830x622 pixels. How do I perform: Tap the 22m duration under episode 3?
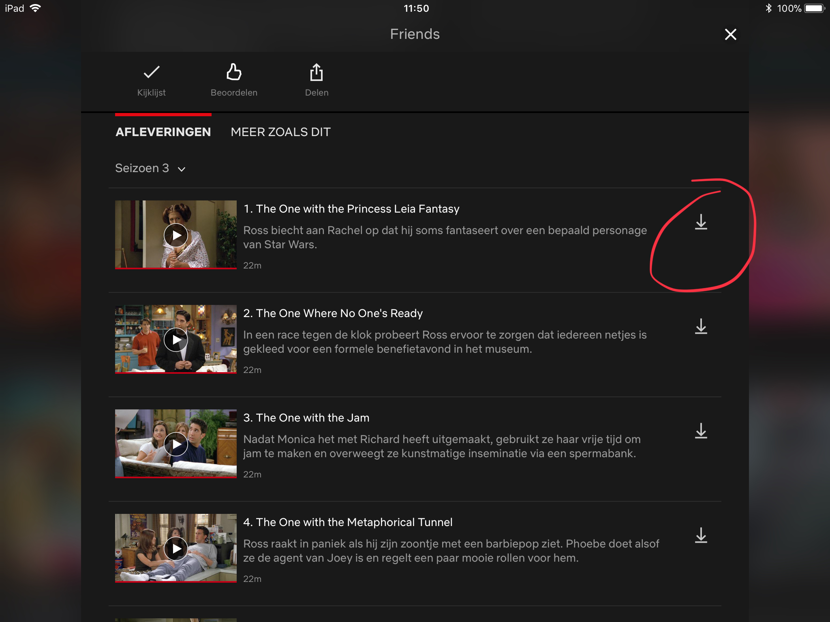tap(252, 475)
